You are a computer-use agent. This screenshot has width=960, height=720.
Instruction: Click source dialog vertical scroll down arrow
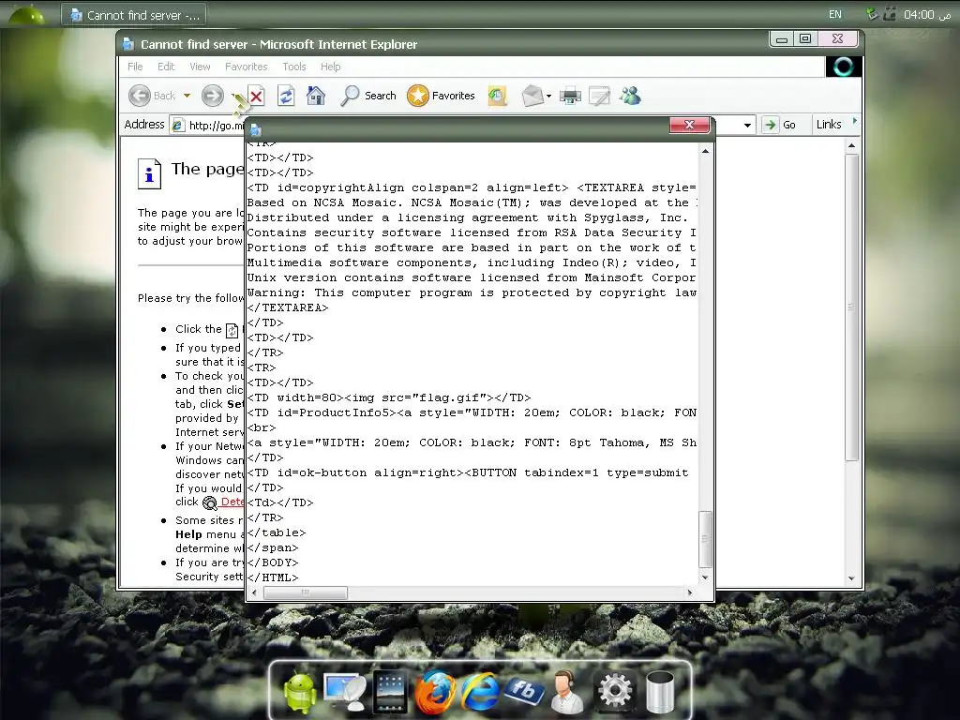(x=705, y=577)
